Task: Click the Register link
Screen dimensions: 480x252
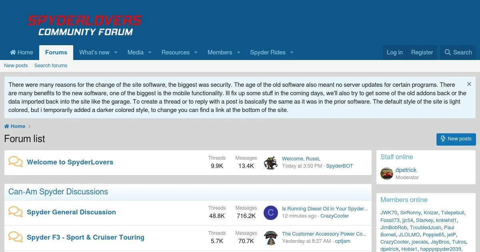Action: tap(422, 52)
